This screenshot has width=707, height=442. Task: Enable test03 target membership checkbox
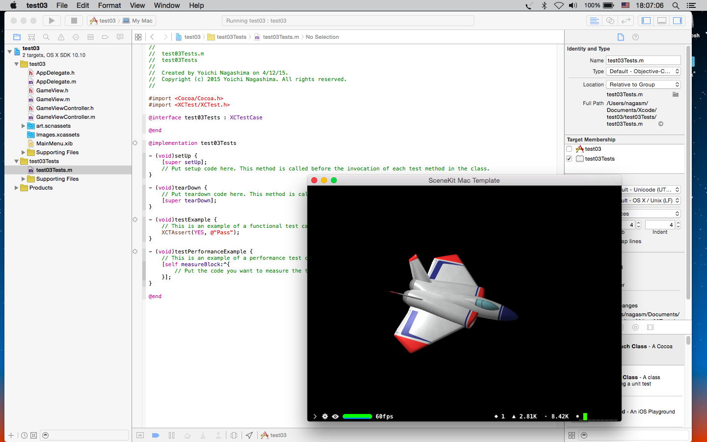tap(569, 149)
